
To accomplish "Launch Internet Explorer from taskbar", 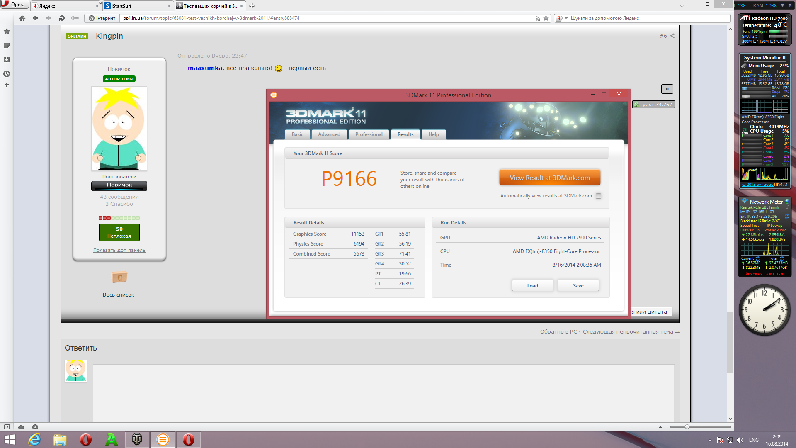I will click(34, 440).
